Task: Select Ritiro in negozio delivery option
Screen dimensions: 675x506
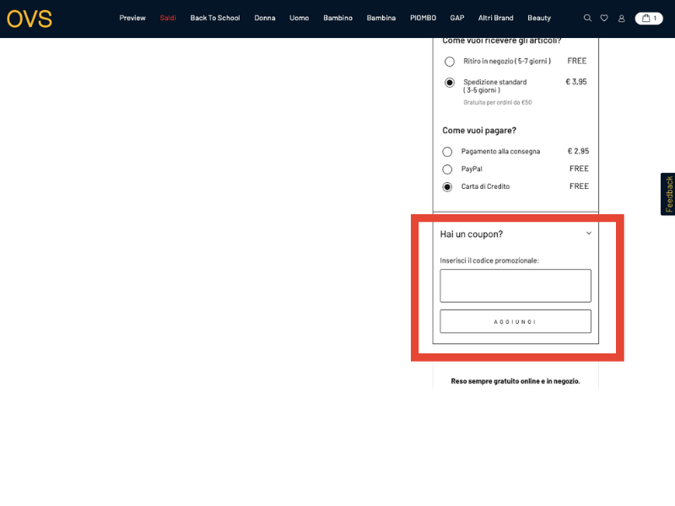Action: point(450,62)
